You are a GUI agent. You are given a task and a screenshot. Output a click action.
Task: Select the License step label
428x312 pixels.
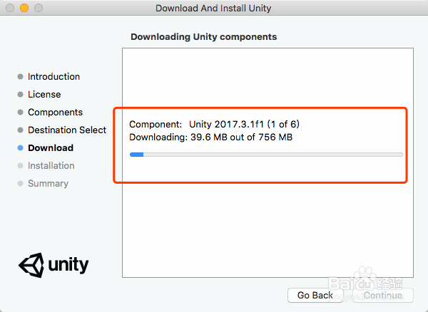[x=44, y=94]
